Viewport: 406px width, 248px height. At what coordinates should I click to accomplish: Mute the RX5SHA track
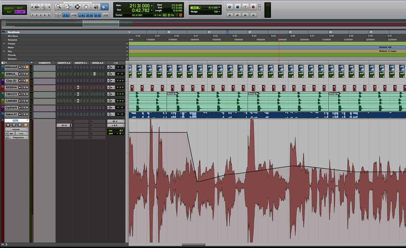(x=27, y=88)
